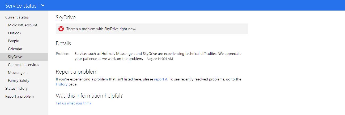The width and height of the screenshot is (345, 115).
Task: Select the highlighted SkyDrive sidebar item
Action: tap(15, 57)
